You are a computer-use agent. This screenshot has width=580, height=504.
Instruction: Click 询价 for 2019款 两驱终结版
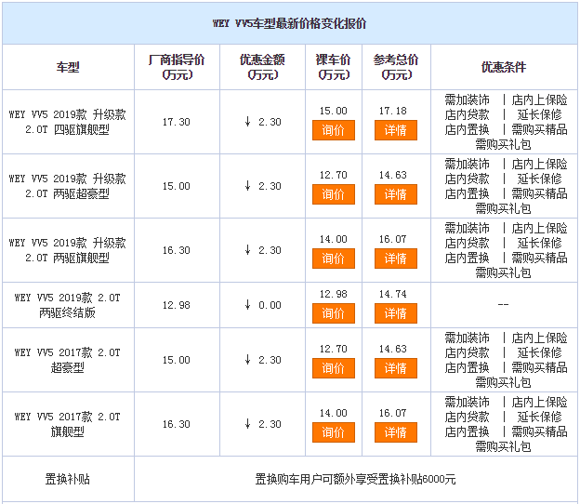[334, 313]
